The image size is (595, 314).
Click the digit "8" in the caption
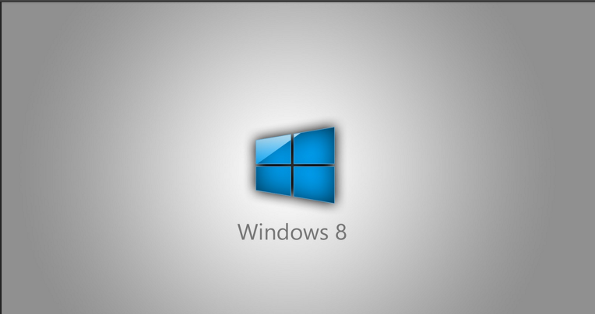340,232
